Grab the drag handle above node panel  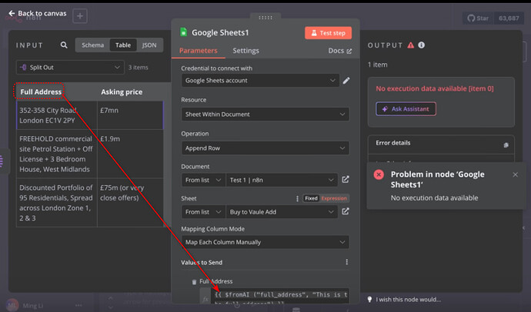coord(265,18)
